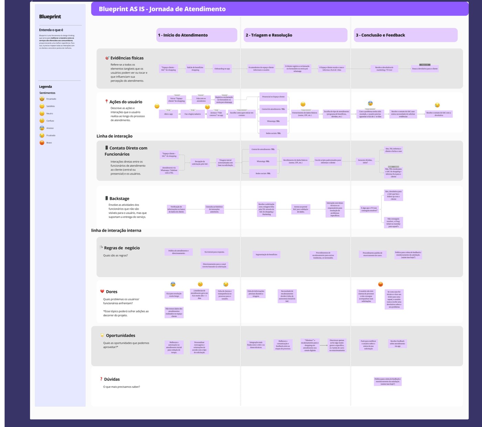Select 'Sim, TEL informa o cliente e fecha o caso' note
The width and height of the screenshot is (482, 427).
pyautogui.click(x=394, y=150)
